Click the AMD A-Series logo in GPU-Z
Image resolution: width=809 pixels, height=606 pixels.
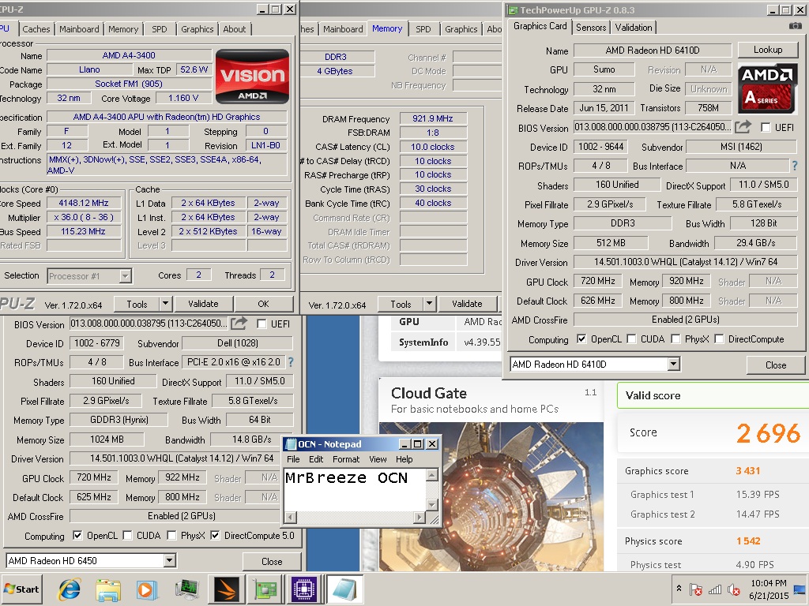(767, 88)
